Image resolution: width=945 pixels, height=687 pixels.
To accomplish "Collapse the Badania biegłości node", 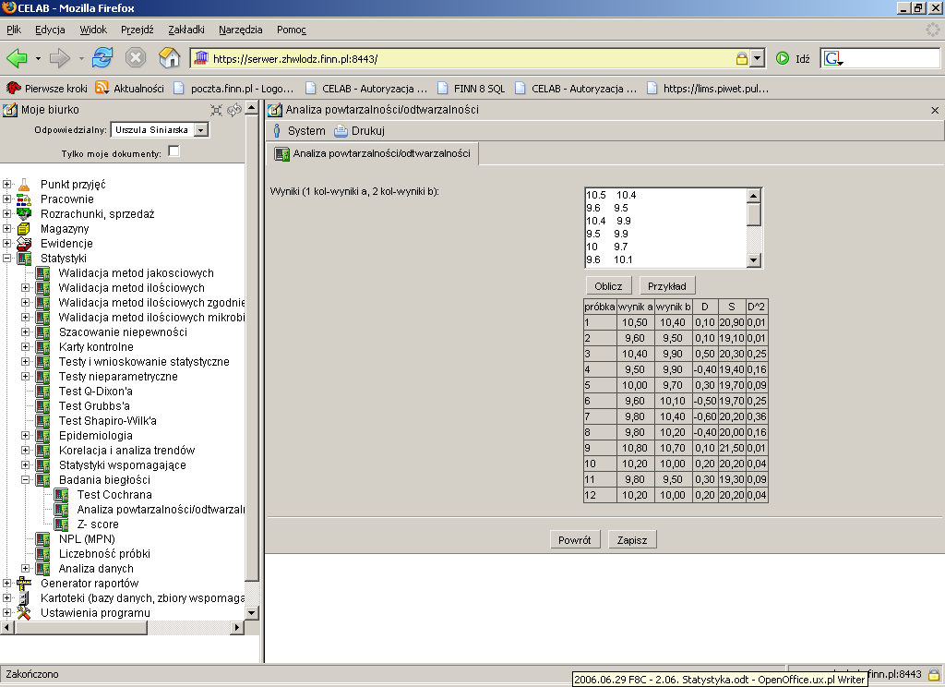I will pyautogui.click(x=25, y=480).
